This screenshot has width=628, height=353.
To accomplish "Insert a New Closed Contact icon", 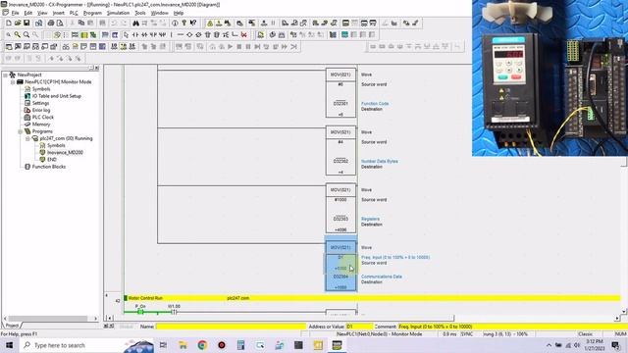I will coord(144,35).
